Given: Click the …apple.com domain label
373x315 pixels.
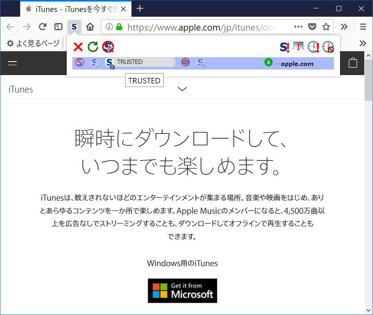Looking at the screenshot, I should [x=294, y=64].
